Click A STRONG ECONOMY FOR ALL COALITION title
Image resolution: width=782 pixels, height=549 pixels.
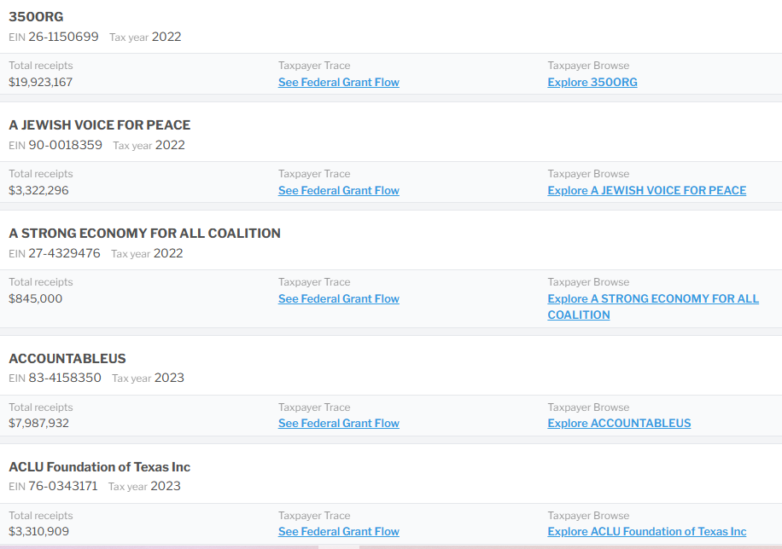pos(144,234)
